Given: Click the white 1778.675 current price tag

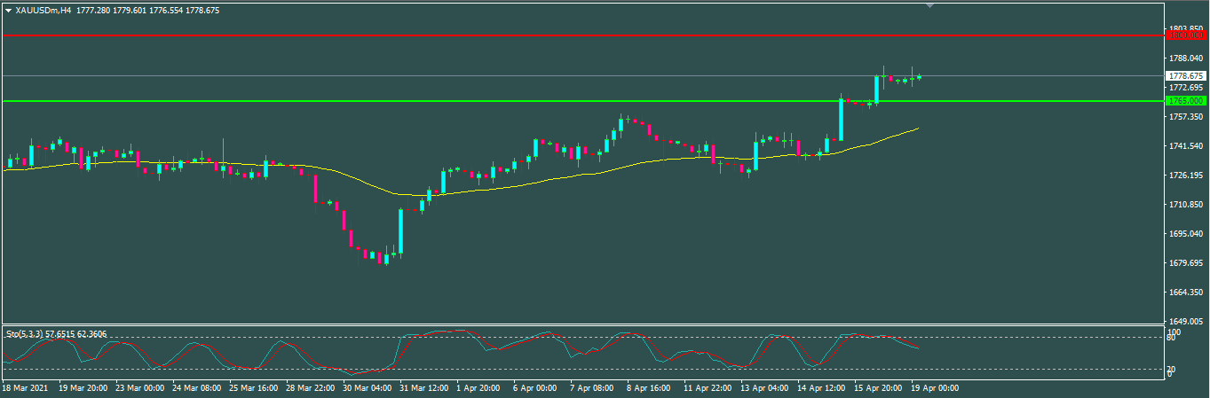Looking at the screenshot, I should pos(1186,76).
